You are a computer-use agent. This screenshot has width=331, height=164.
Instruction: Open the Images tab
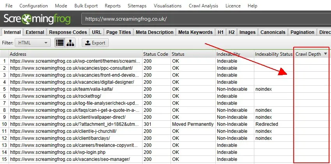click(x=247, y=32)
